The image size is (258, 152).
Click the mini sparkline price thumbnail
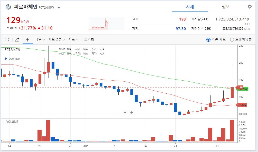tap(107, 24)
